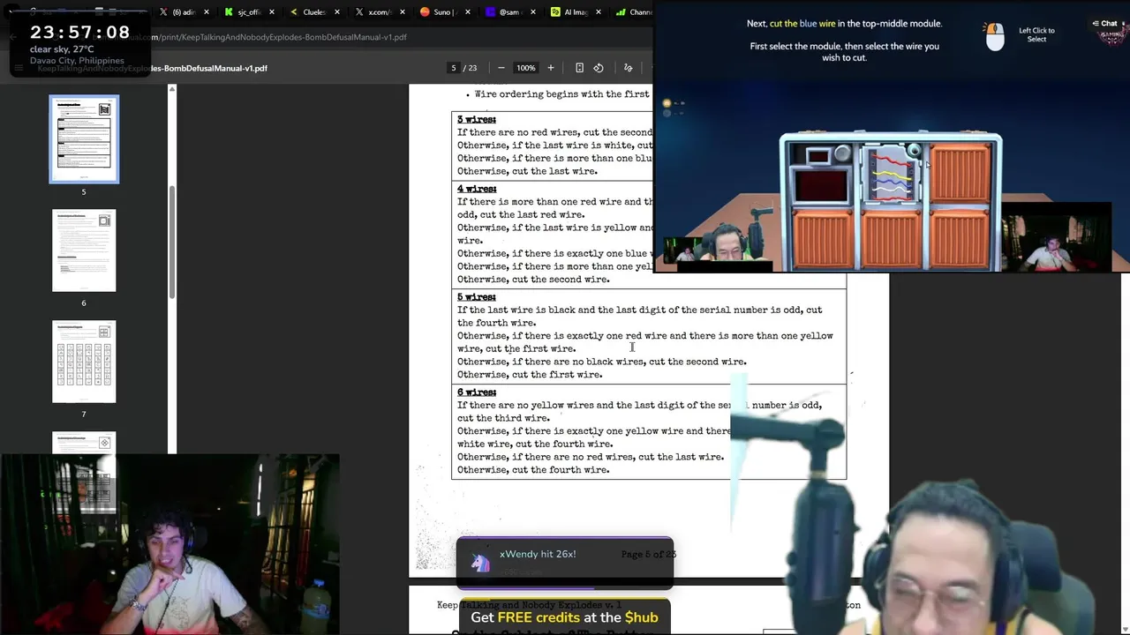The image size is (1130, 635).
Task: Close the @sam browser tab
Action: pyautogui.click(x=533, y=12)
